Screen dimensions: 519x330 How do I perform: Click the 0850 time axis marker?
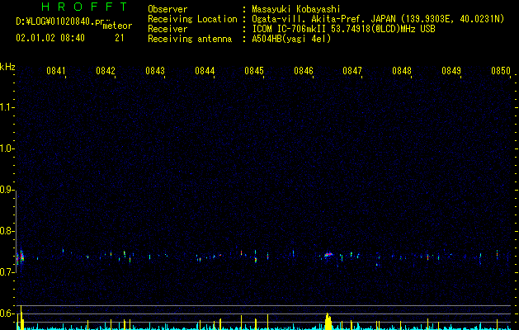coord(501,71)
